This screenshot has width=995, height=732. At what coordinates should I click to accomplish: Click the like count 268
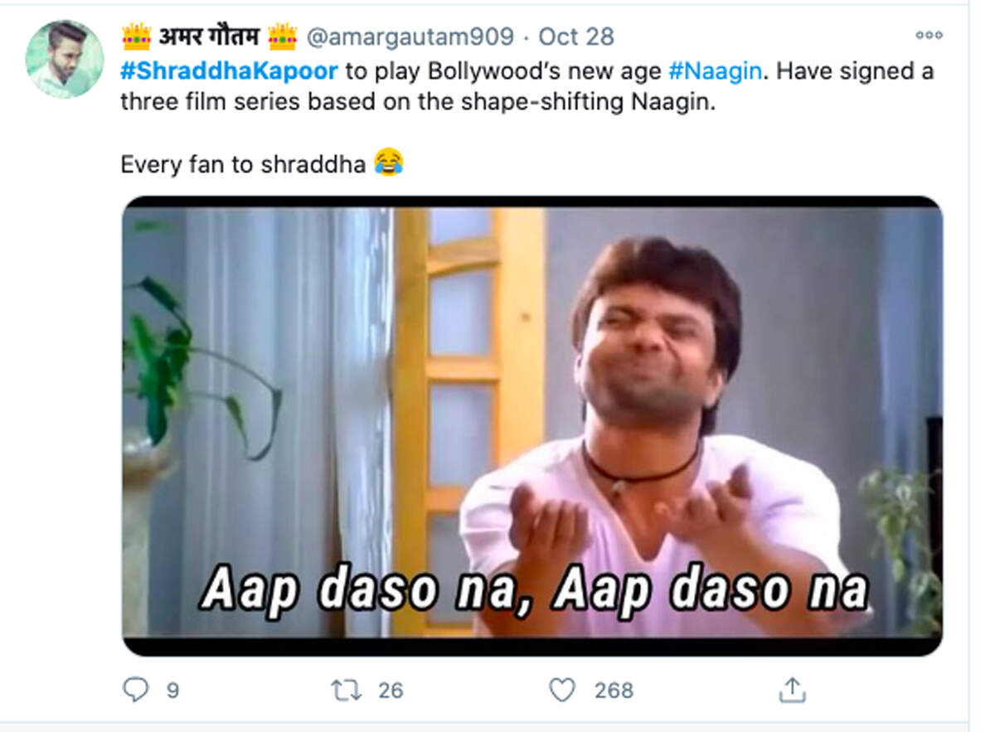click(x=612, y=690)
